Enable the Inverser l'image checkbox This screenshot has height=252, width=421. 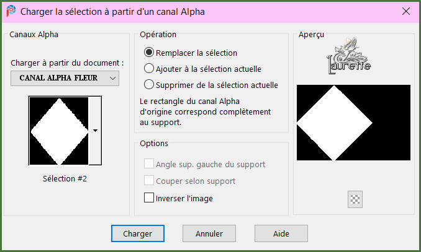click(x=149, y=198)
